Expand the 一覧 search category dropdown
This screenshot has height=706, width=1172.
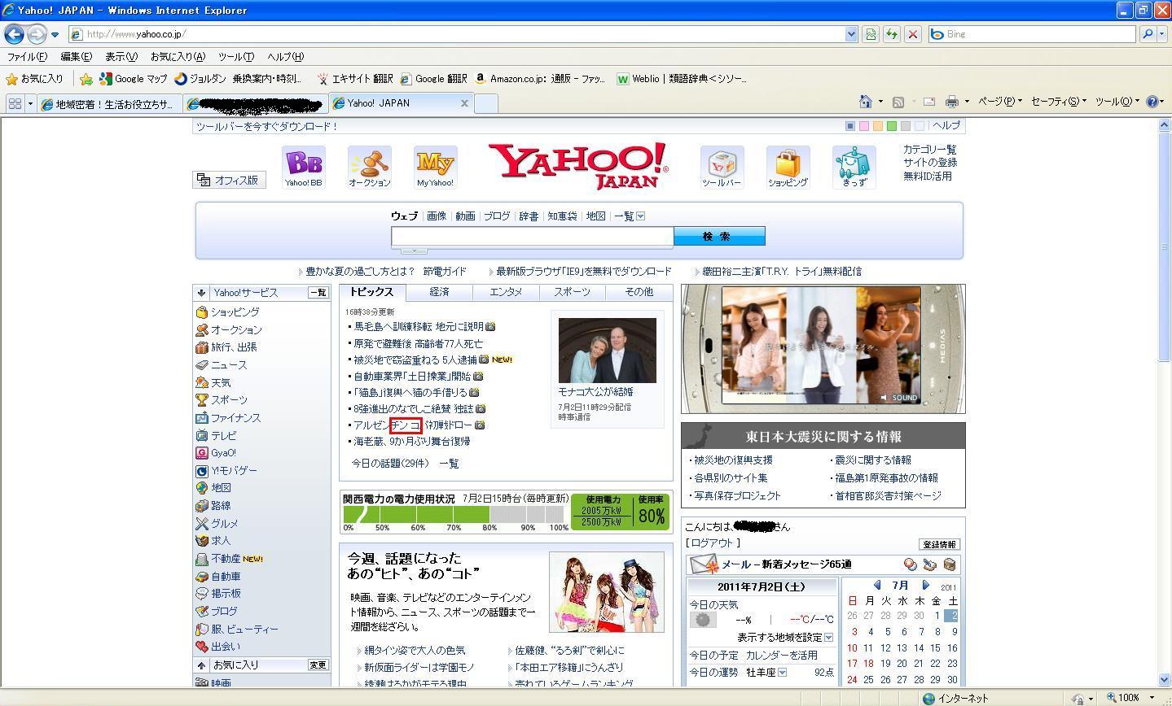(640, 216)
